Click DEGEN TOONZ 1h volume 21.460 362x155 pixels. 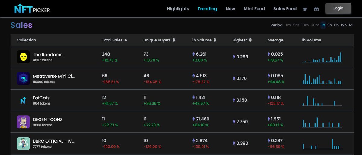click(201, 119)
